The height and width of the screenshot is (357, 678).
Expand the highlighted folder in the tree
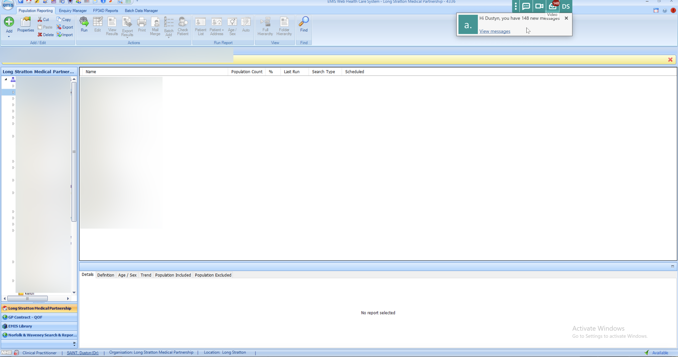pos(13,92)
